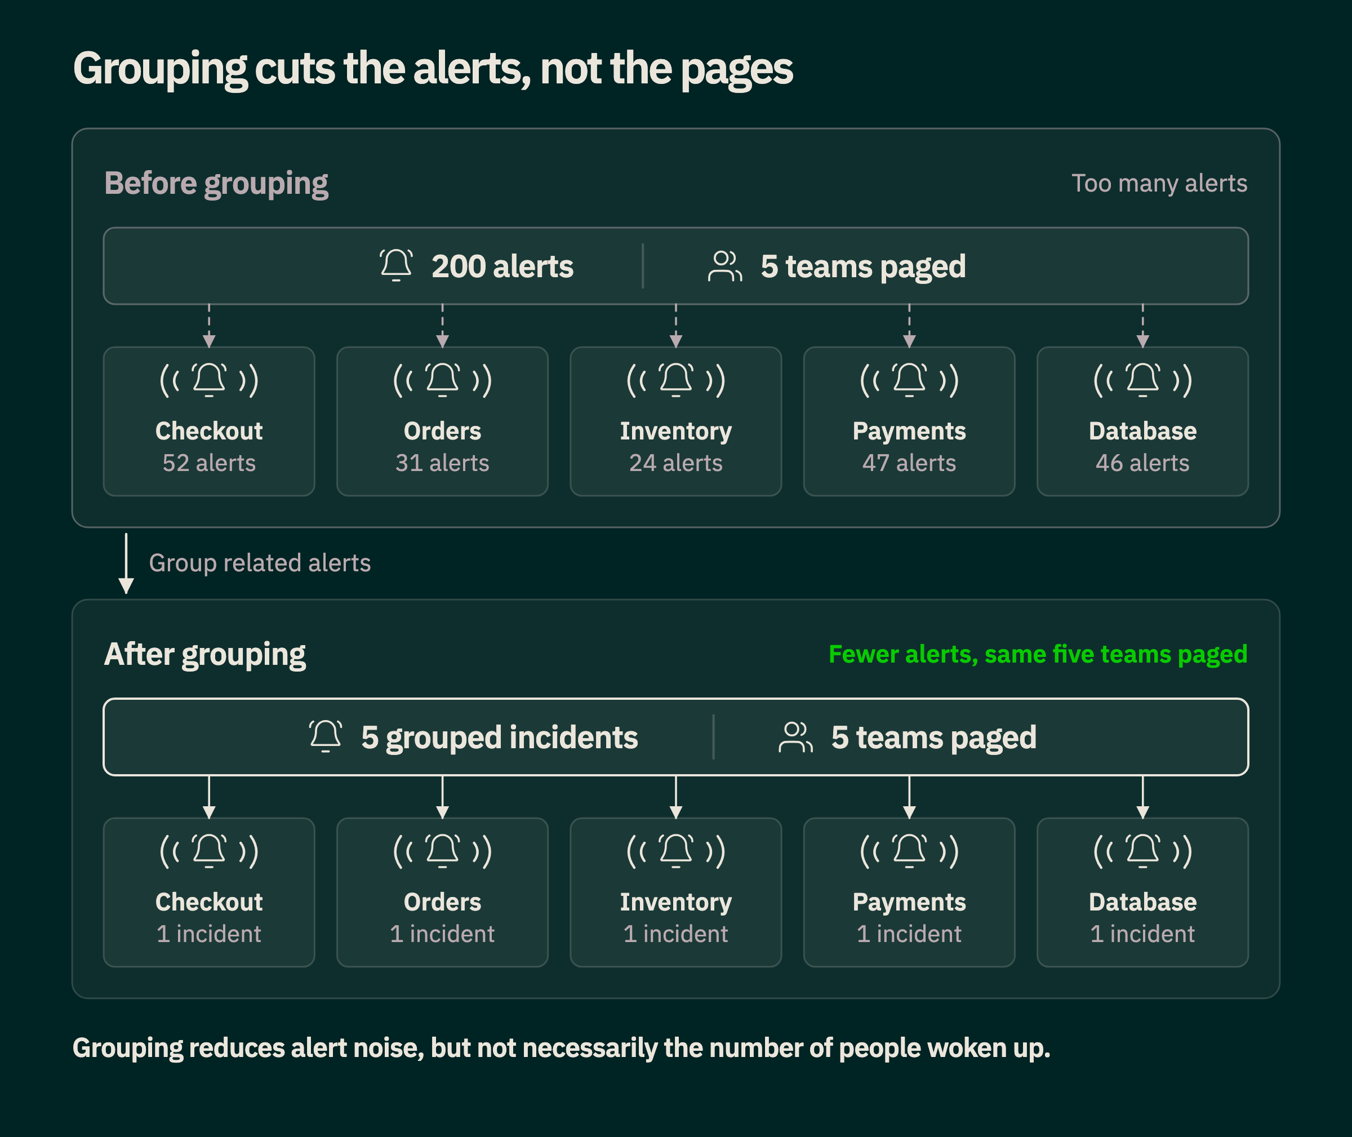This screenshot has width=1352, height=1137.
Task: Click the bell icon beside '5 grouped incidents'
Action: 326,737
